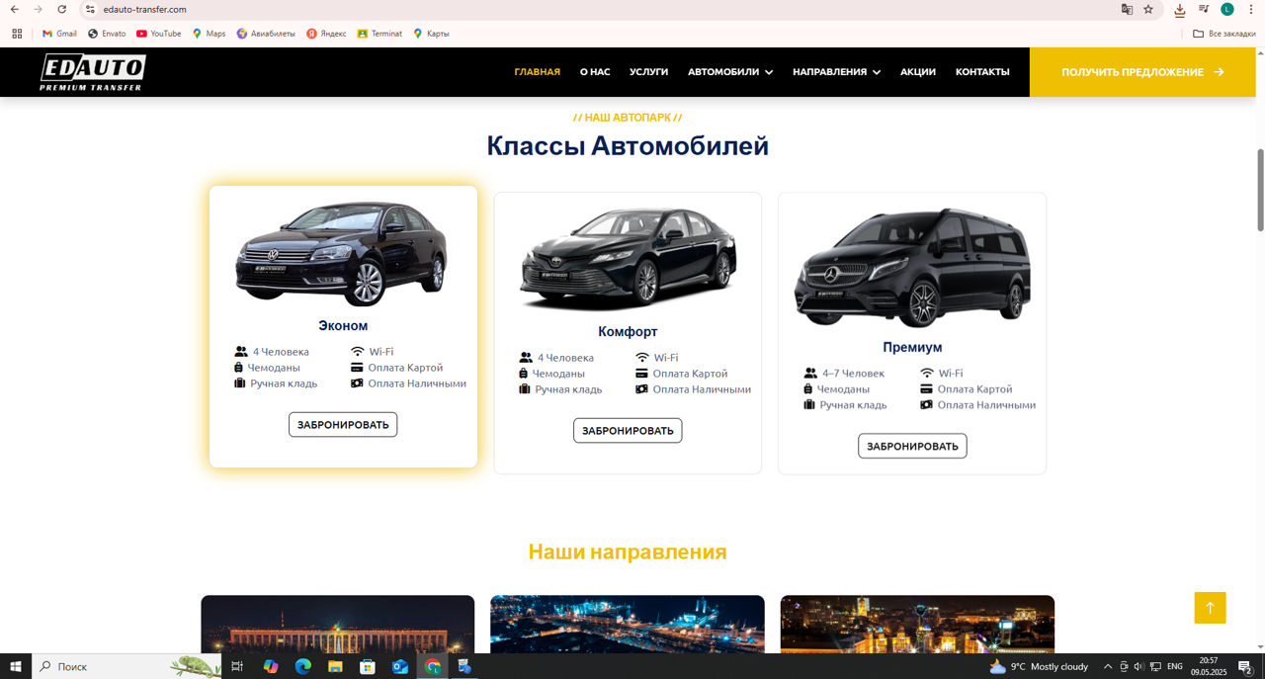Viewport: 1265px width, 679px height.
Task: Open the Карты bookmark
Action: coord(431,34)
